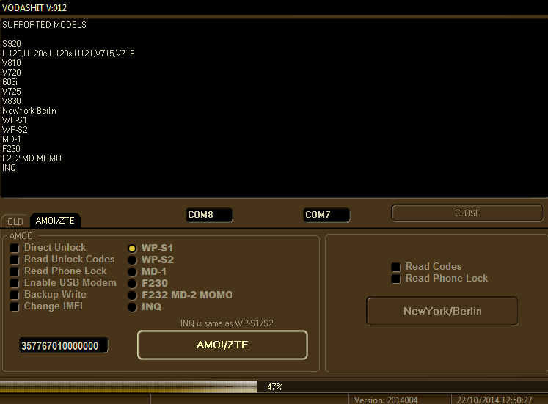Click the IMEI field showing 357767010000000
This screenshot has width=548, height=404.
click(64, 345)
